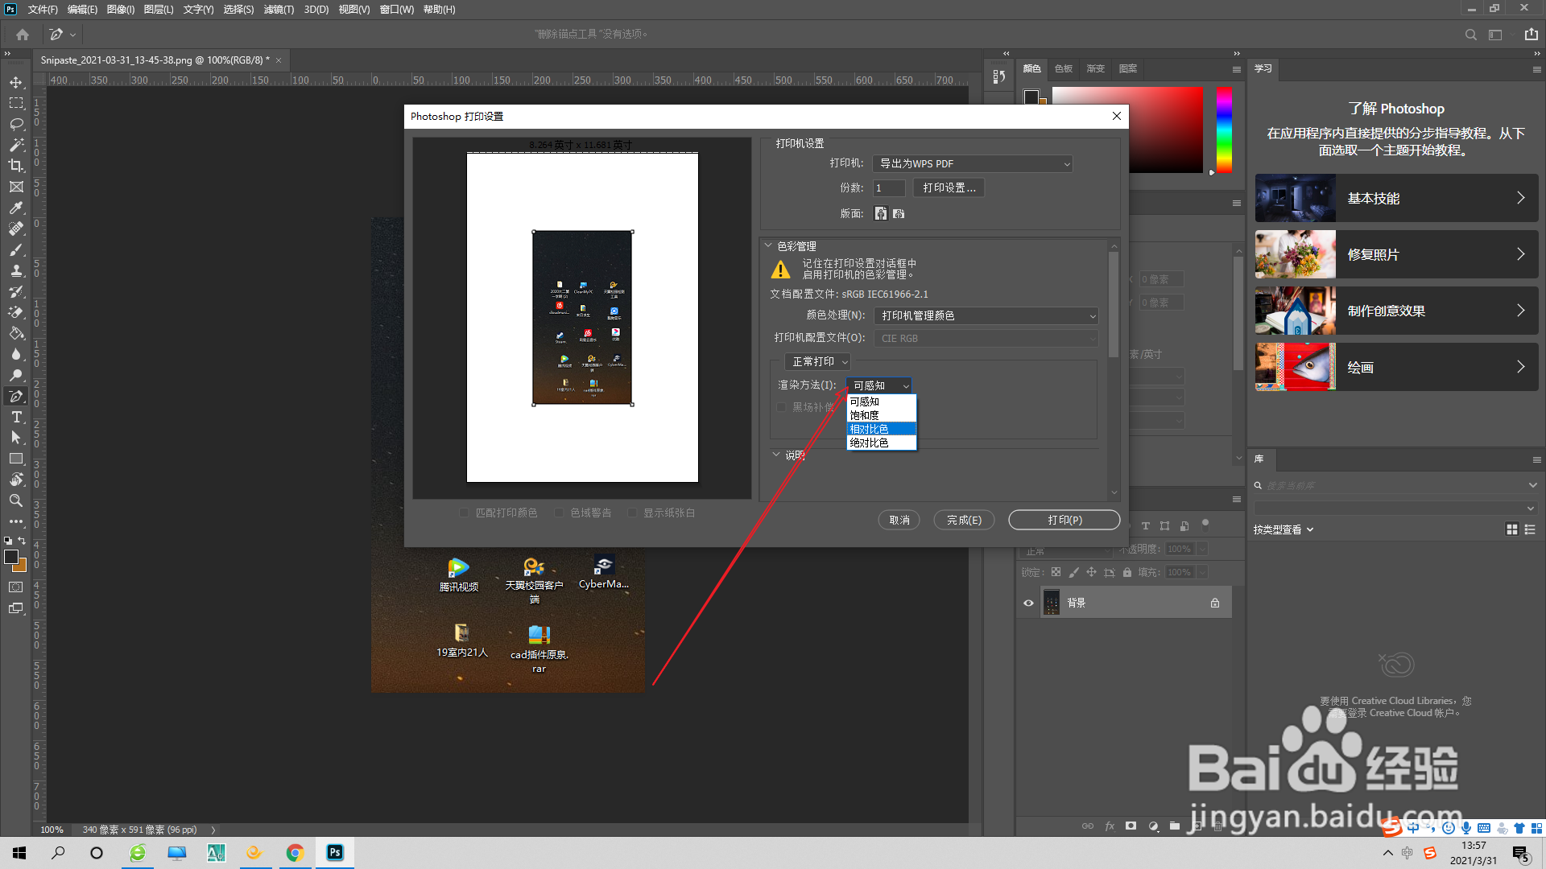Select the Horizontal Type tool
Image resolution: width=1546 pixels, height=869 pixels.
(16, 417)
